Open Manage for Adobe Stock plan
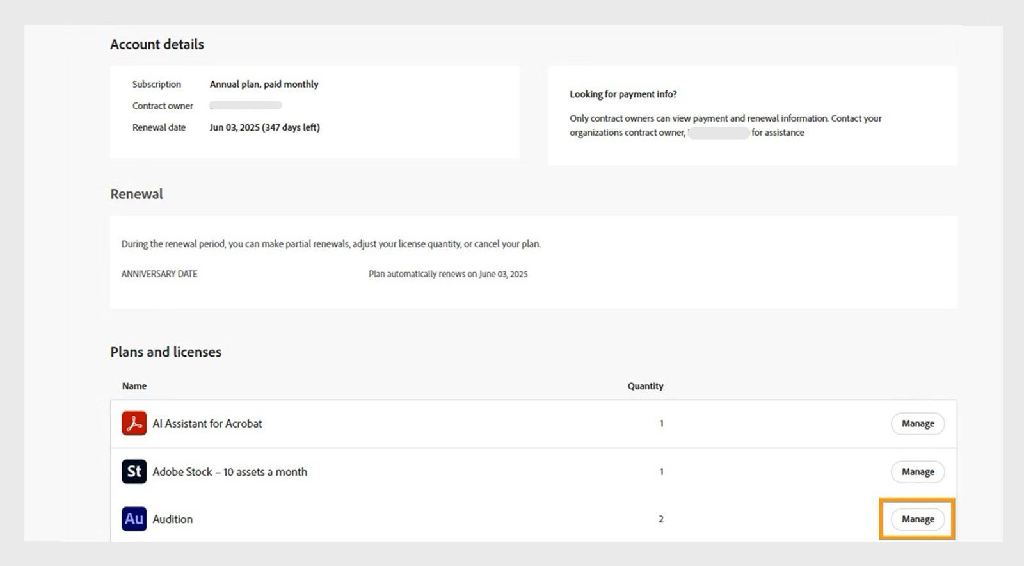Viewport: 1024px width, 566px height. click(x=917, y=472)
